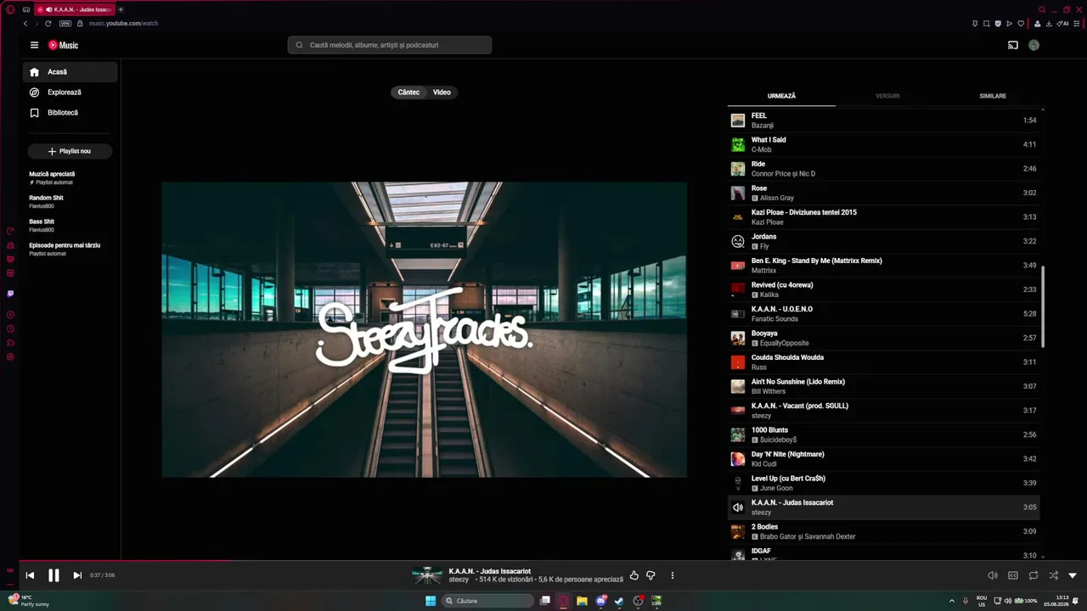Play K.A.A.N. - Vacant (prod. SGULL)
Image resolution: width=1087 pixels, height=611 pixels.
[x=883, y=411]
